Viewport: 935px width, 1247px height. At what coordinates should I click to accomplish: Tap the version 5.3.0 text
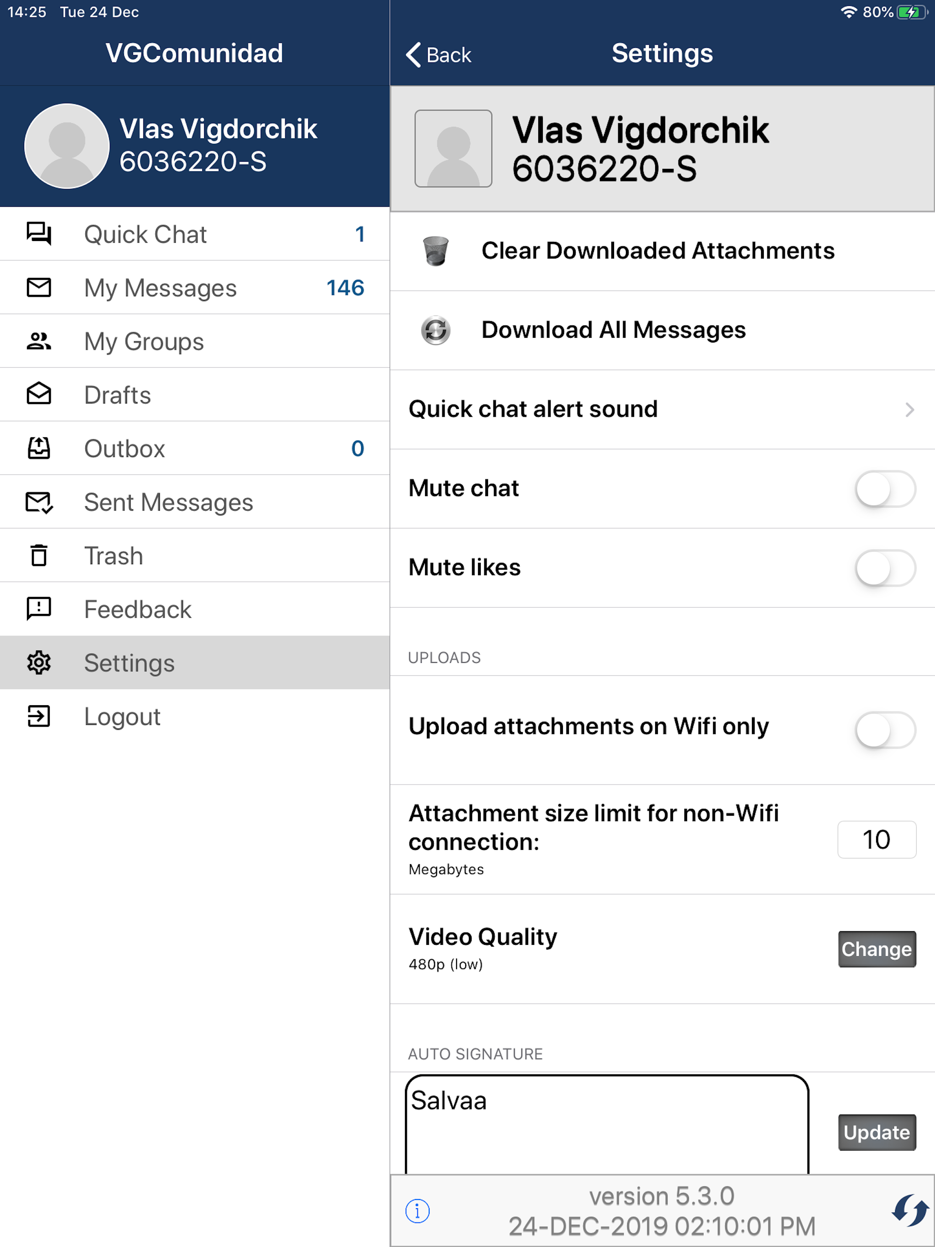662,1196
